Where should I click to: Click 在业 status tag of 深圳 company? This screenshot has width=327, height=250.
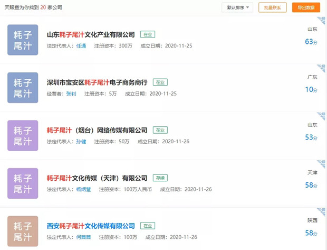(x=160, y=82)
